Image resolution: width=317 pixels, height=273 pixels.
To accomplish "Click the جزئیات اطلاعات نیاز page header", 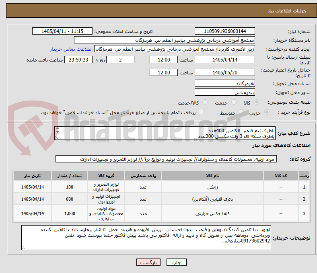I will (x=287, y=11).
